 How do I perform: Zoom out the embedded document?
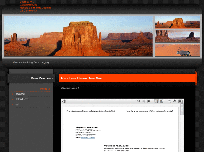point(169,101)
